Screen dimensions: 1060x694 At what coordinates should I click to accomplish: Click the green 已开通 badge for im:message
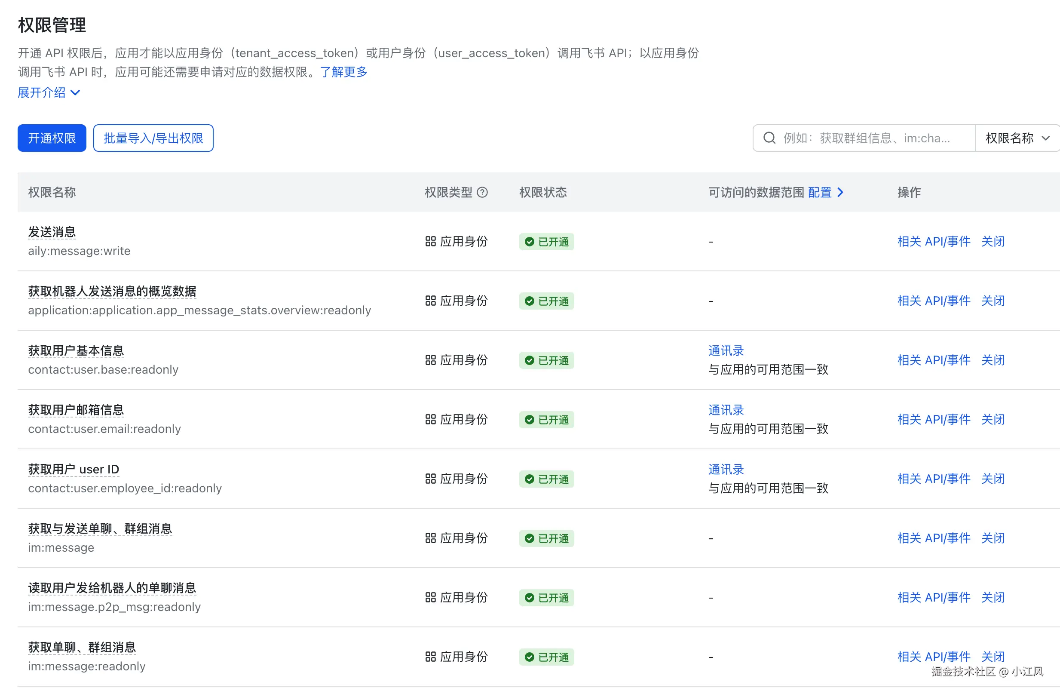coord(546,538)
